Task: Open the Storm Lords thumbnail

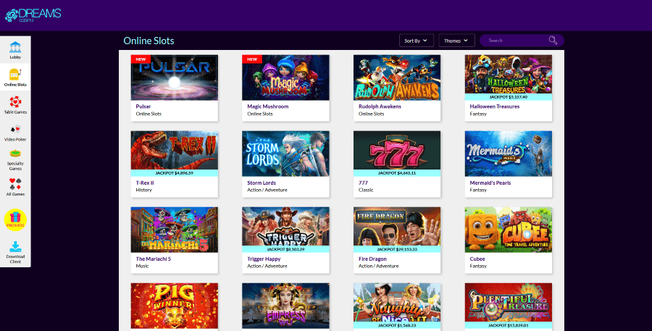Action: [285, 154]
